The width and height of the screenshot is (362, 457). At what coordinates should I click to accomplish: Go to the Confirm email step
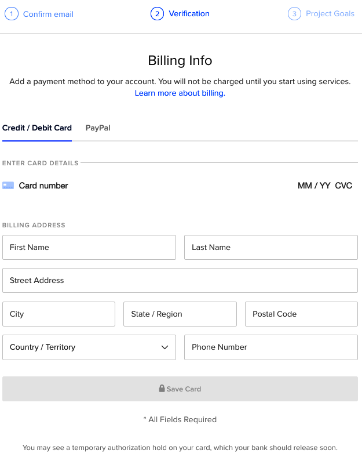(x=48, y=14)
